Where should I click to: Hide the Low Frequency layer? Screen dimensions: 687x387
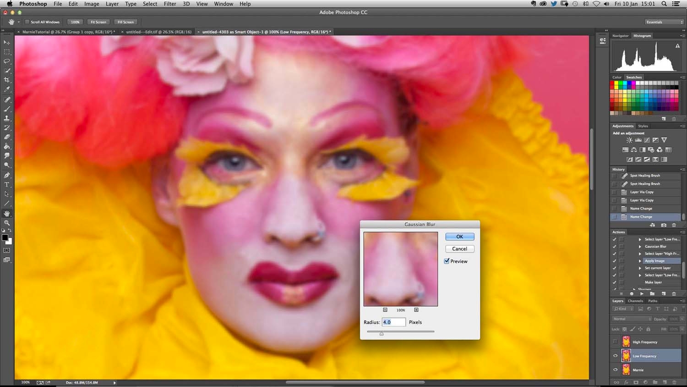pyautogui.click(x=615, y=356)
